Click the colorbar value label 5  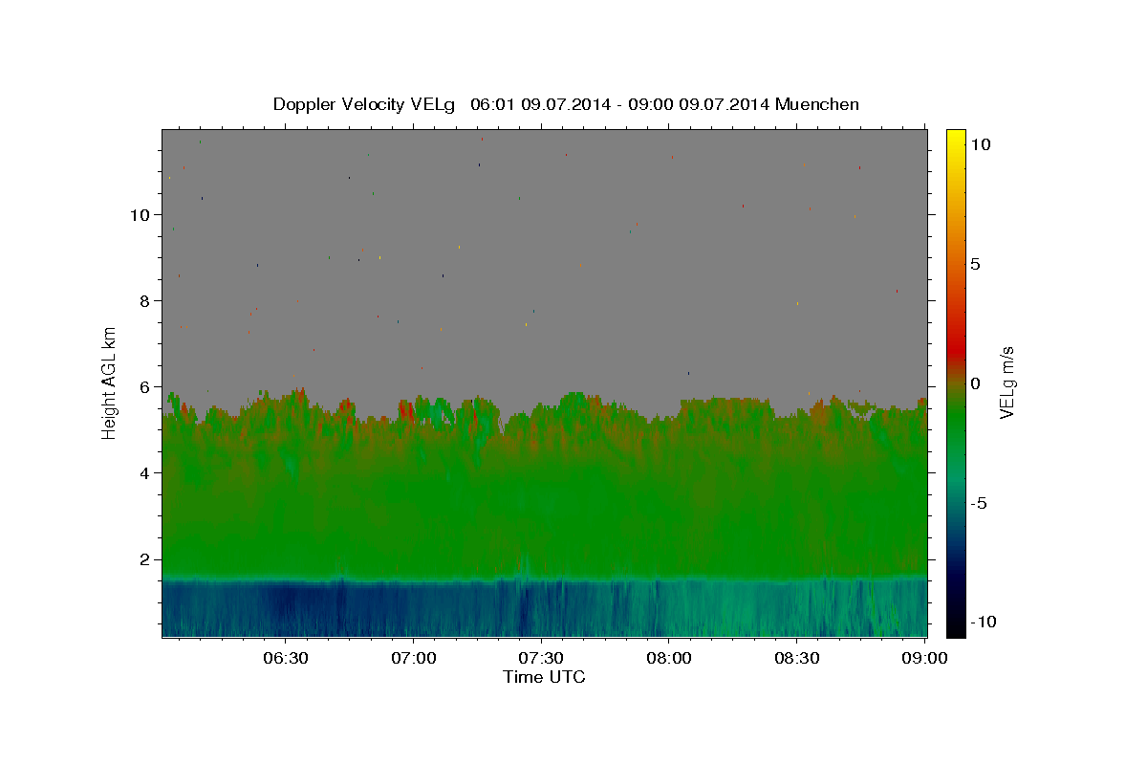[x=975, y=264]
